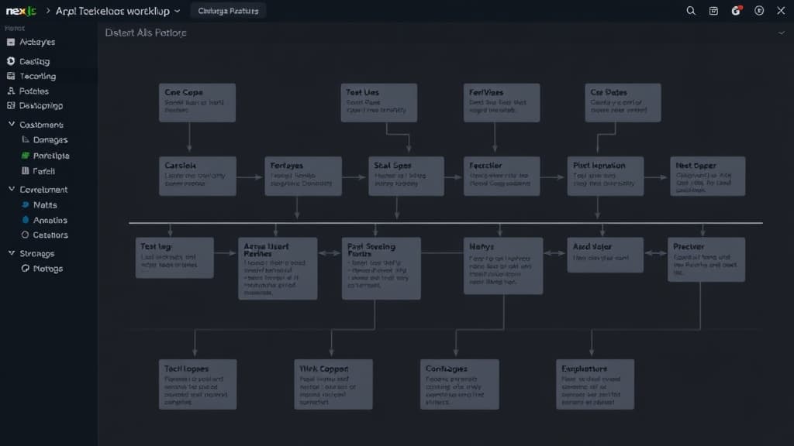Open the workflow title dropdown chevron

pos(178,11)
